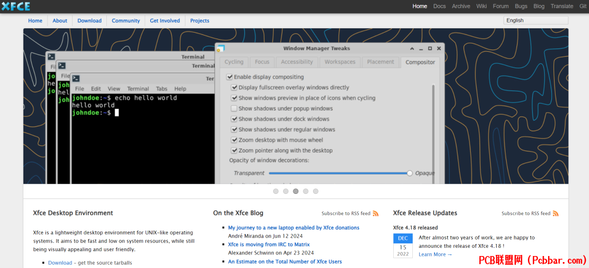The height and width of the screenshot is (268, 589).
Task: Click Home in the dark top bar
Action: (419, 6)
